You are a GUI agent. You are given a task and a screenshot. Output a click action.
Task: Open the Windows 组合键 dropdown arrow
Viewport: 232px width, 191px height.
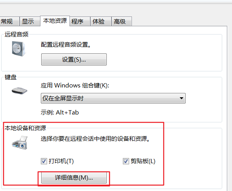point(181,98)
